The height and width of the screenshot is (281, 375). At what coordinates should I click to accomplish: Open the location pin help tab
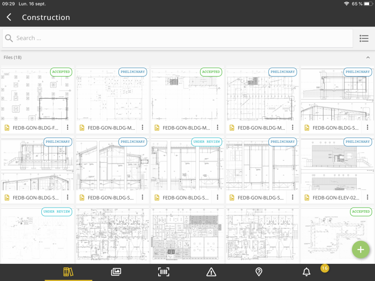click(x=259, y=272)
